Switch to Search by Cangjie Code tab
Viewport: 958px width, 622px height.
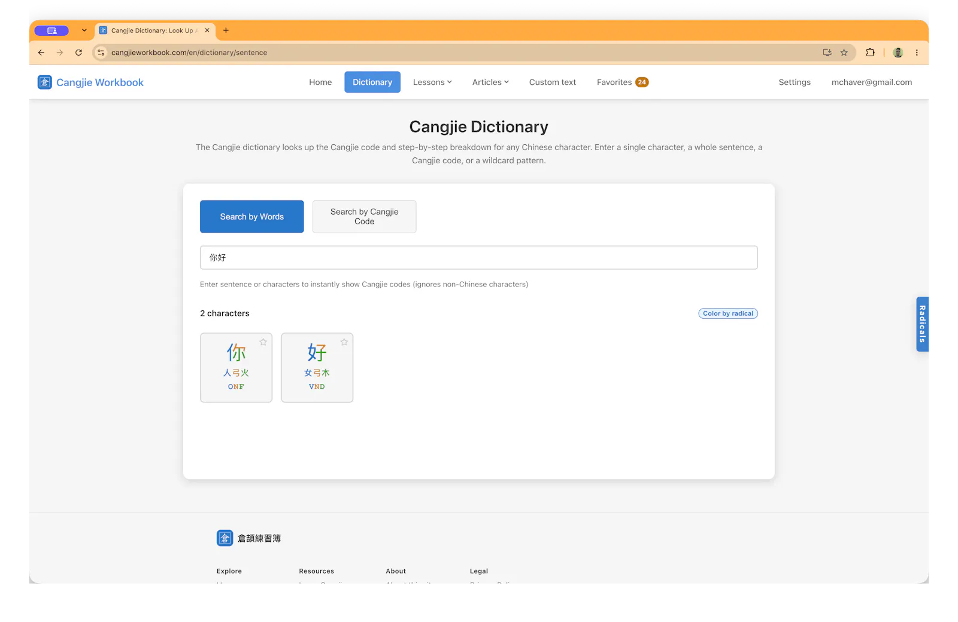[364, 217]
